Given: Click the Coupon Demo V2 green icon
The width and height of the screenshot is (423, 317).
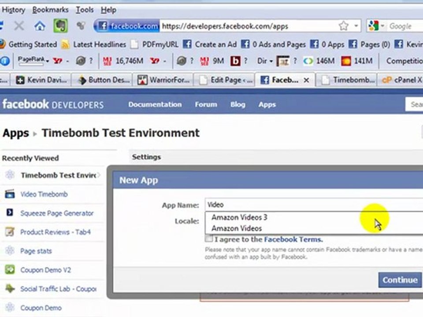Looking at the screenshot, I should tap(10, 269).
